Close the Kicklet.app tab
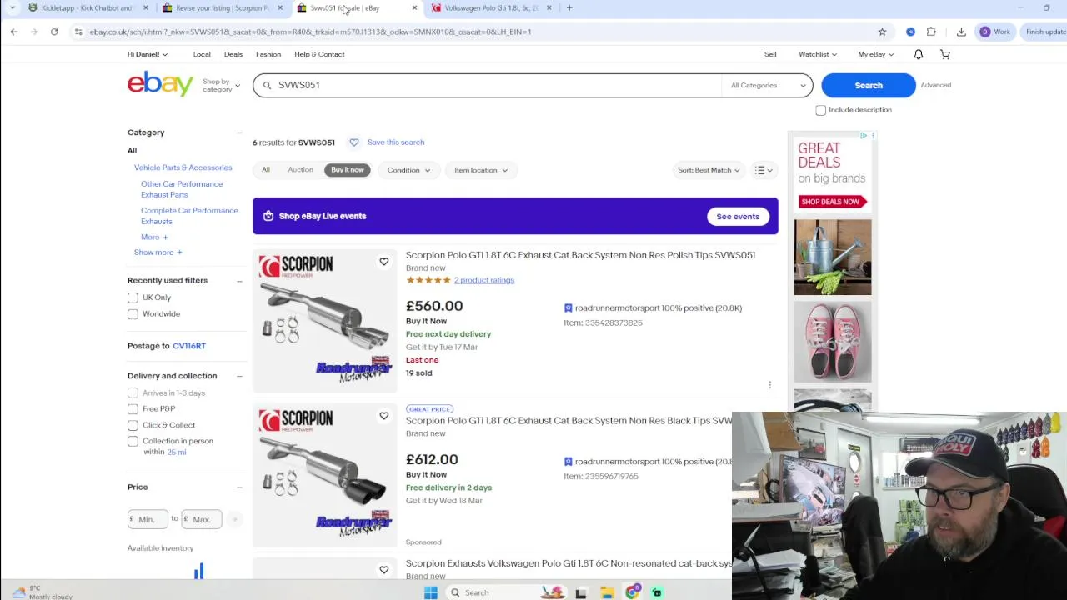Screen dimensions: 1067x600 [146, 8]
